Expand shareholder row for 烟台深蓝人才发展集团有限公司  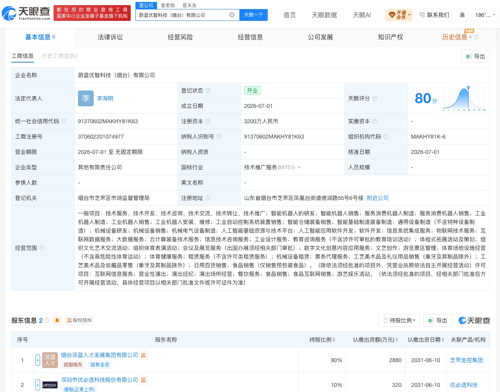tap(38, 360)
